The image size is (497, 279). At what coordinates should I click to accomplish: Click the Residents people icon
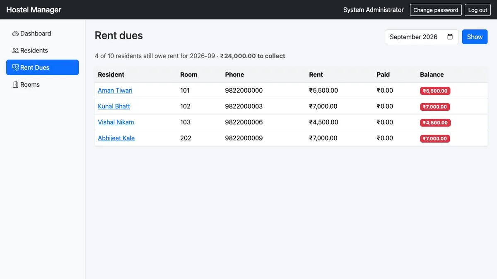click(15, 50)
